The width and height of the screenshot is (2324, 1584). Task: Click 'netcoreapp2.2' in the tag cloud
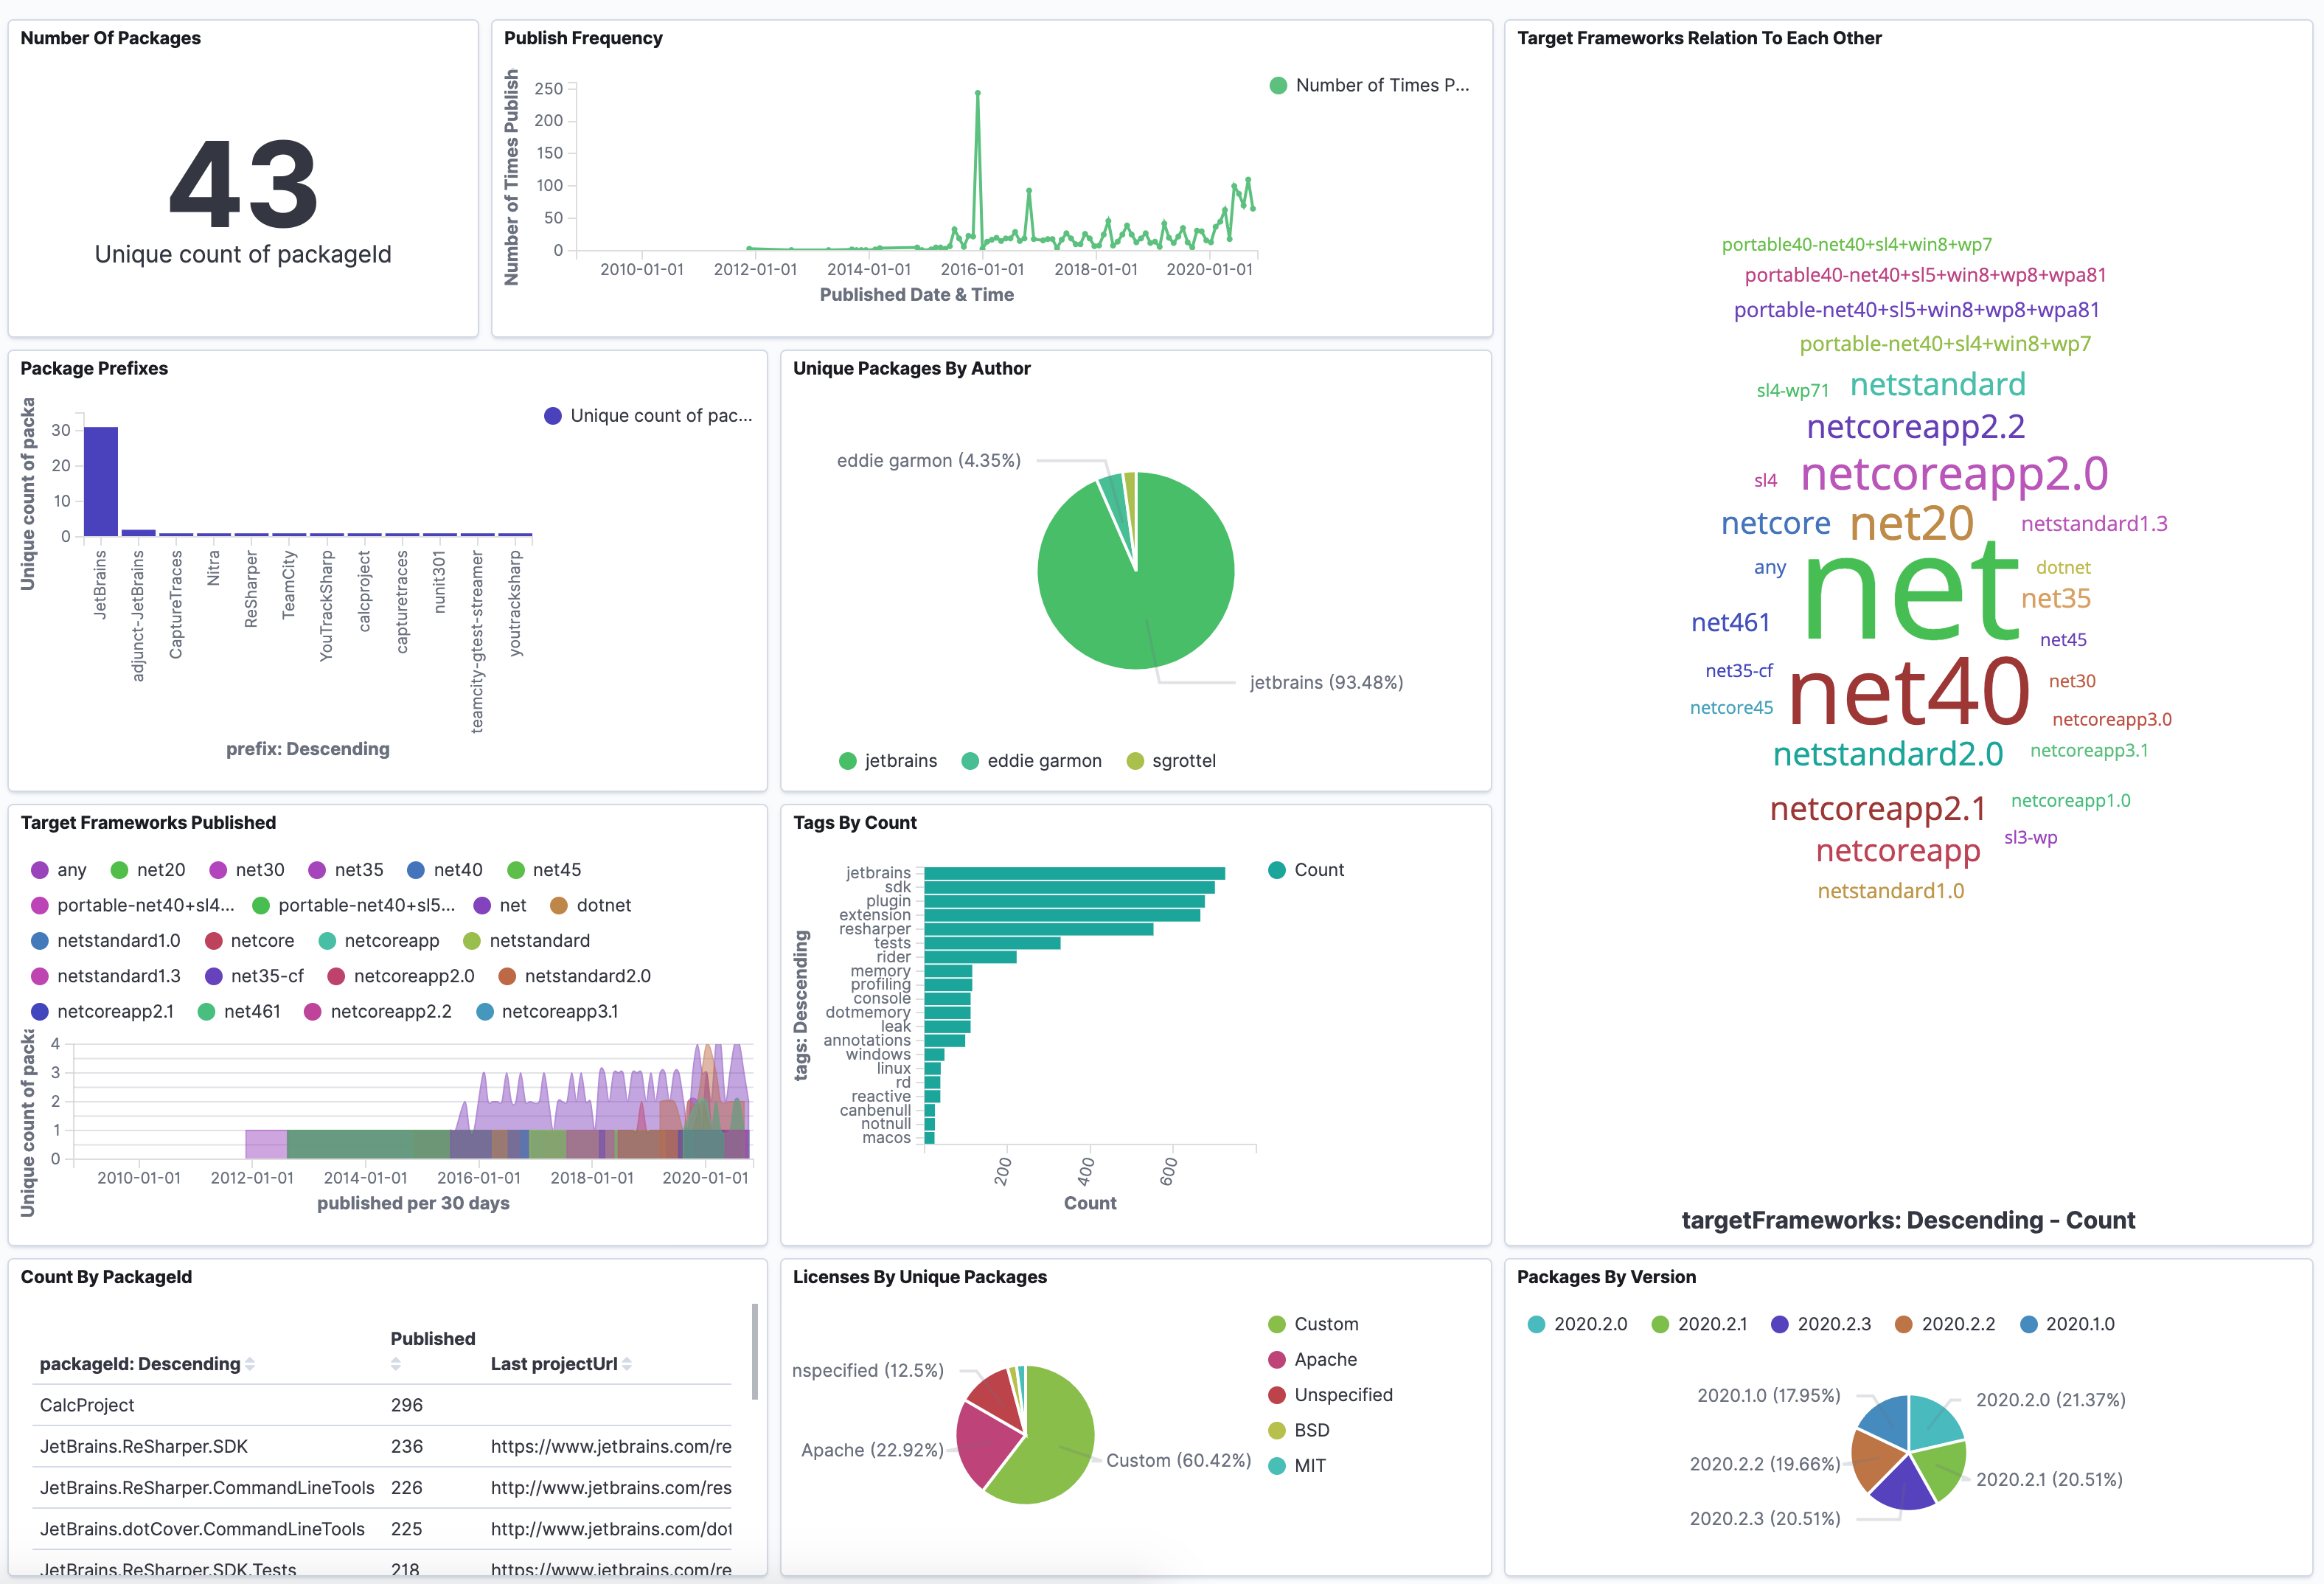pyautogui.click(x=1915, y=427)
